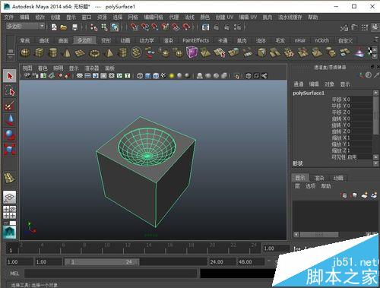The image size is (380, 288).
Task: Switch to the 曲线 shelf tab
Action: (x=44, y=40)
